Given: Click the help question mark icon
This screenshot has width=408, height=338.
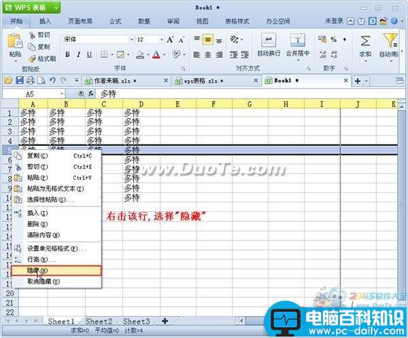Looking at the screenshot, I should pos(394,21).
